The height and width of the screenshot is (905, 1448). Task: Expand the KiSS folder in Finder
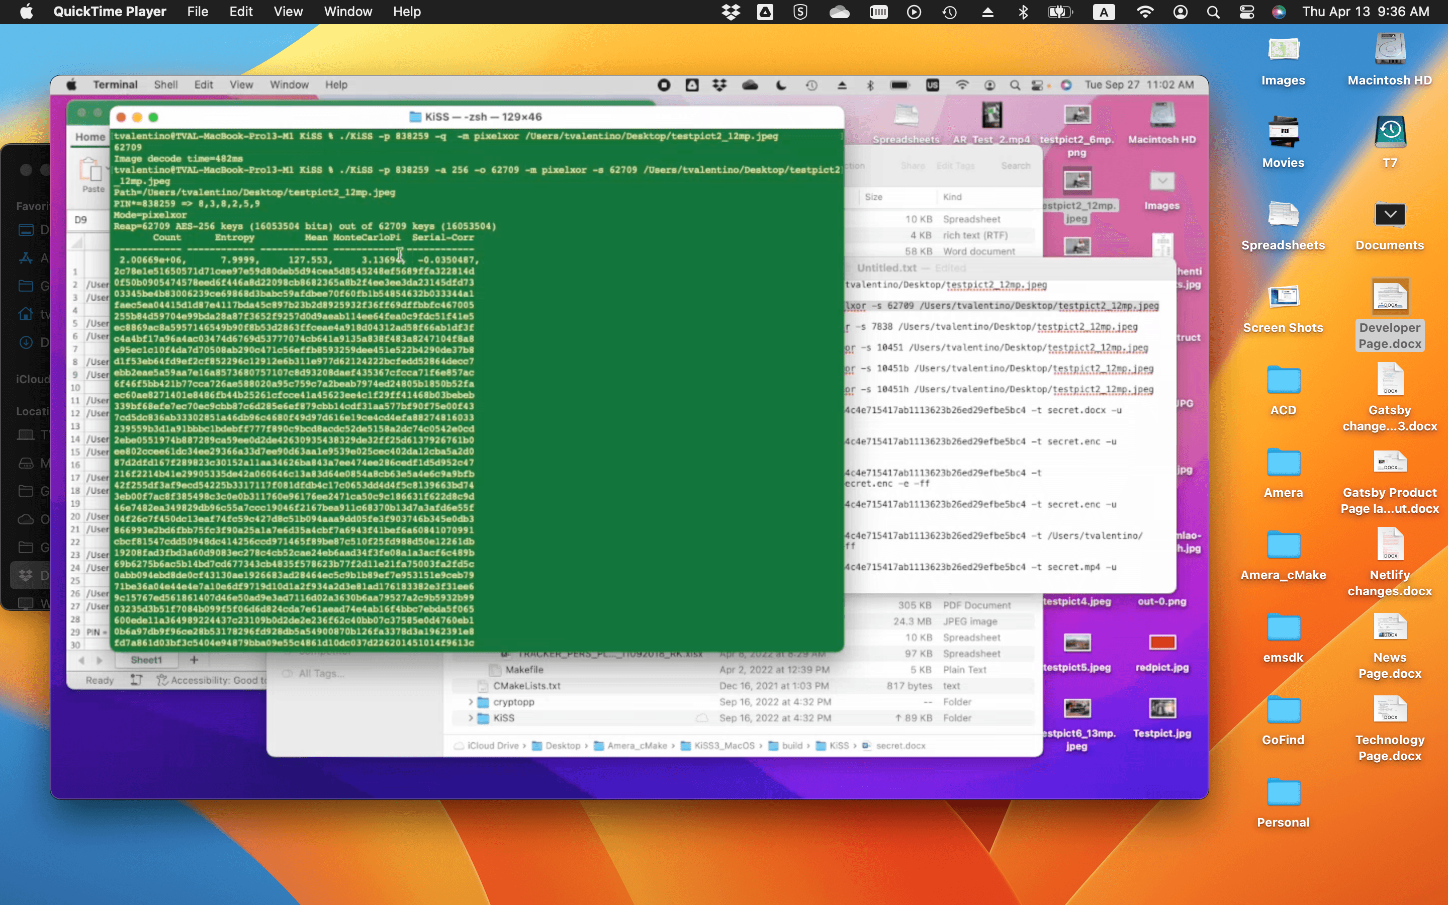tap(470, 718)
